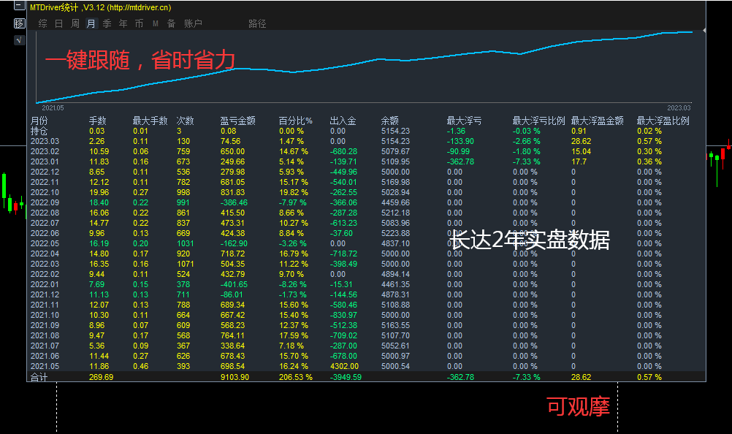Select the 移 (move) icon in the sidebar
732x434 pixels.
click(x=18, y=23)
